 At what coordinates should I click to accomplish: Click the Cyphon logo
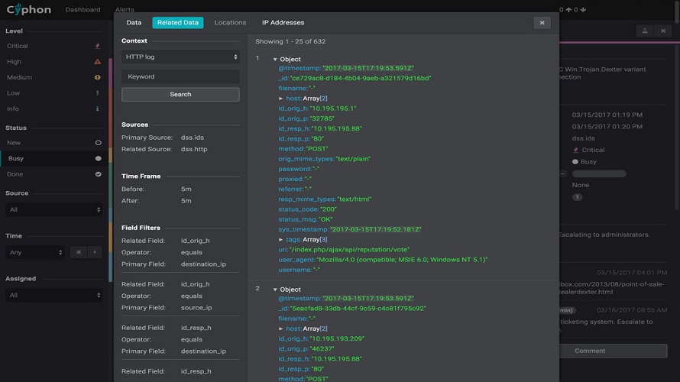[x=30, y=10]
